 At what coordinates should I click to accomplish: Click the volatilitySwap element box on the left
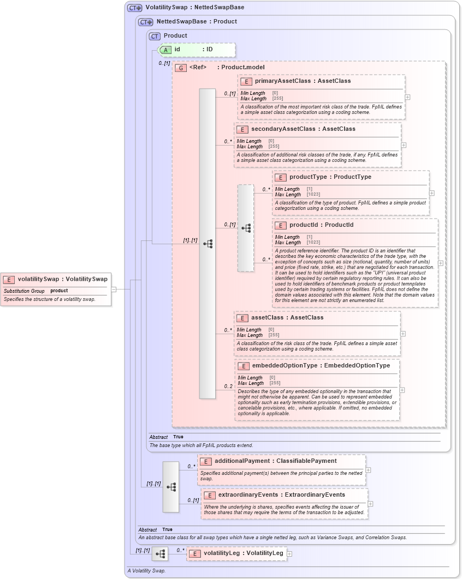pos(55,289)
